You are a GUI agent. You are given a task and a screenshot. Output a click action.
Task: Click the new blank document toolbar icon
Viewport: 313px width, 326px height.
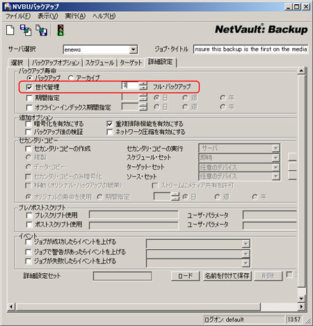coord(10,31)
